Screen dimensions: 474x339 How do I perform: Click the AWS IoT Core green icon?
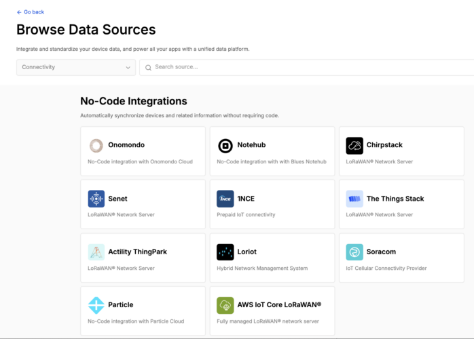pos(225,305)
